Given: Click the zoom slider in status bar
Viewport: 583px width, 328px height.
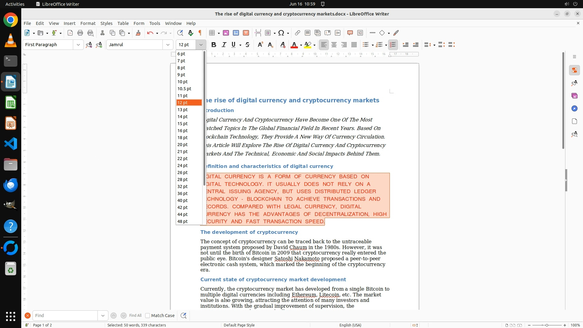Looking at the screenshot, I should tap(547, 325).
